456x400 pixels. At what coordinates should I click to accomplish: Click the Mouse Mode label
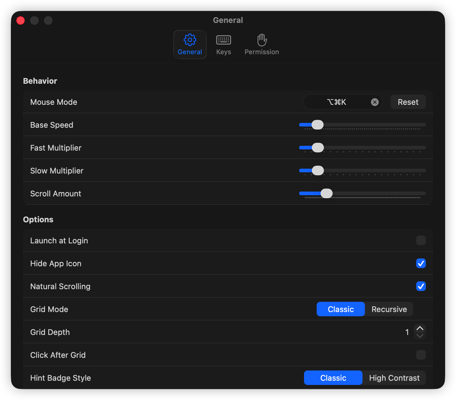[54, 102]
